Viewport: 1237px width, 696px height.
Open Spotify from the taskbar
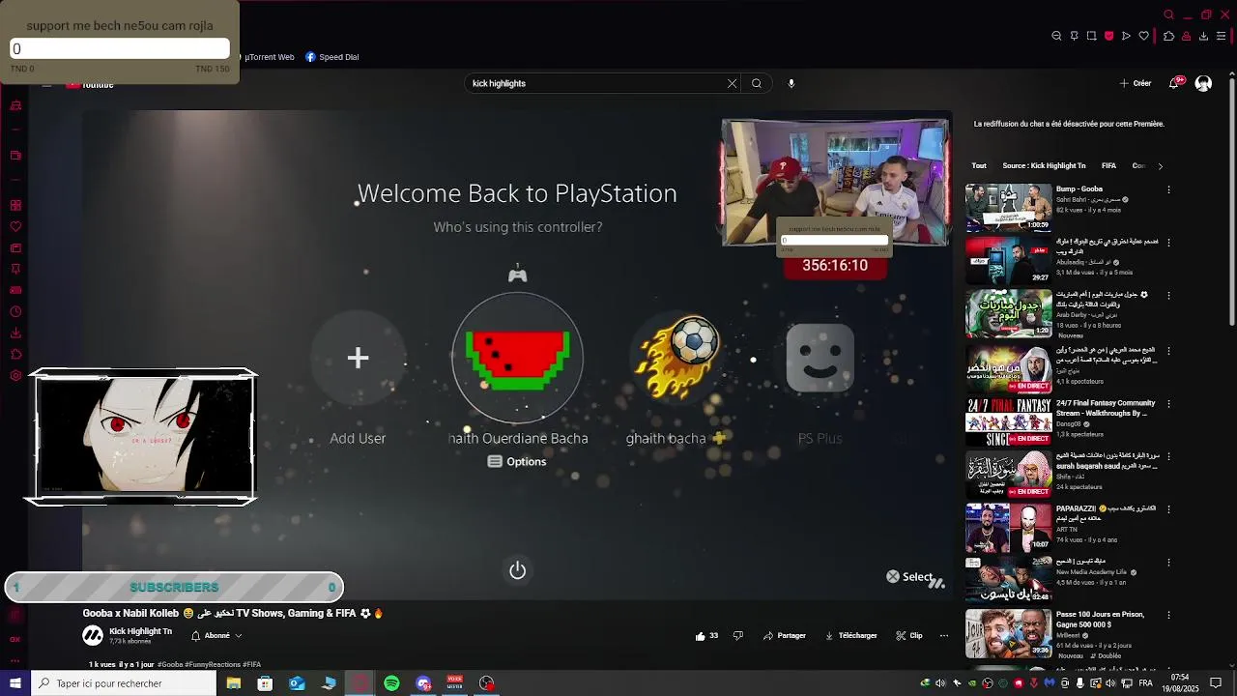coord(391,683)
